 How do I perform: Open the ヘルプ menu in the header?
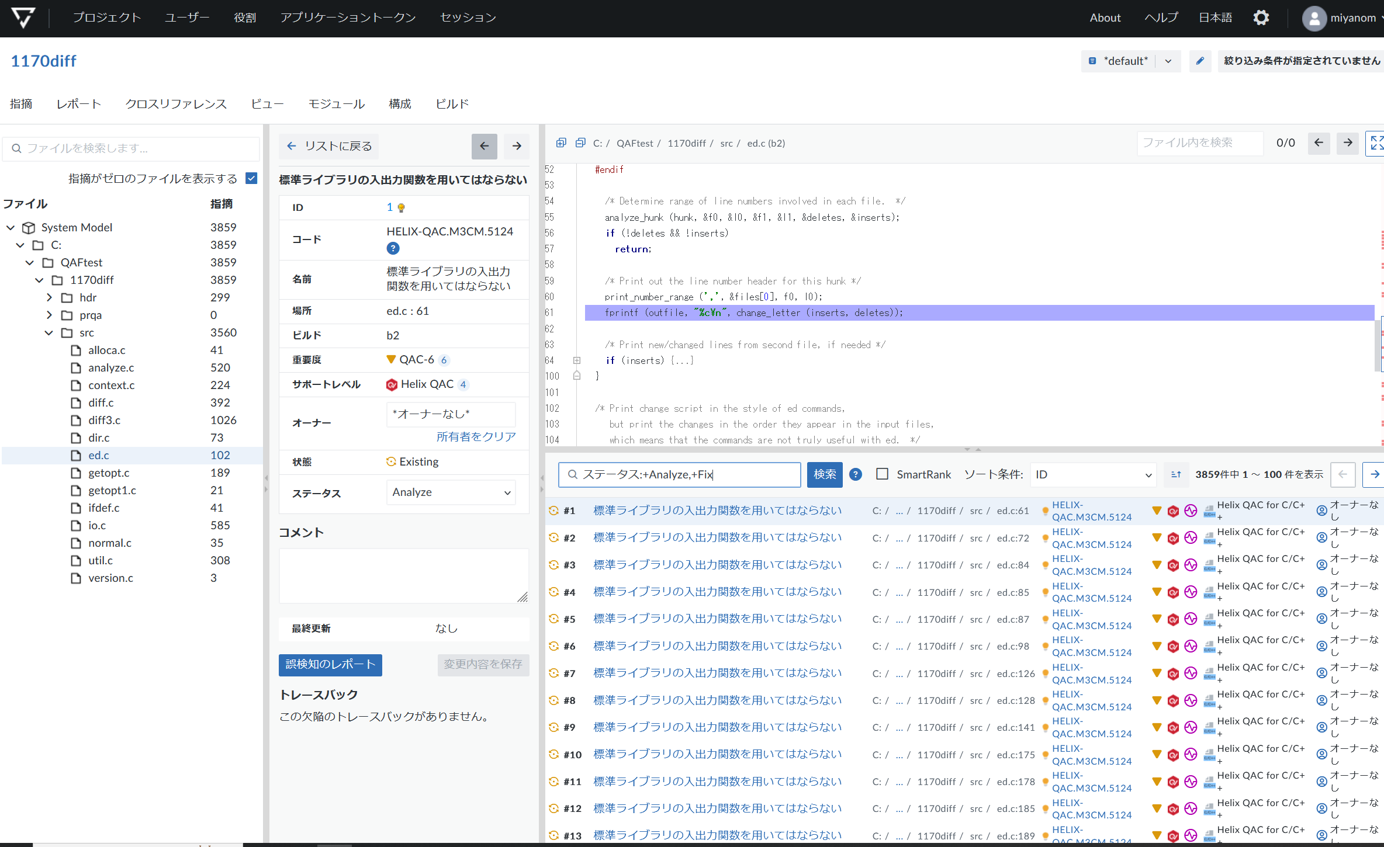pos(1161,18)
